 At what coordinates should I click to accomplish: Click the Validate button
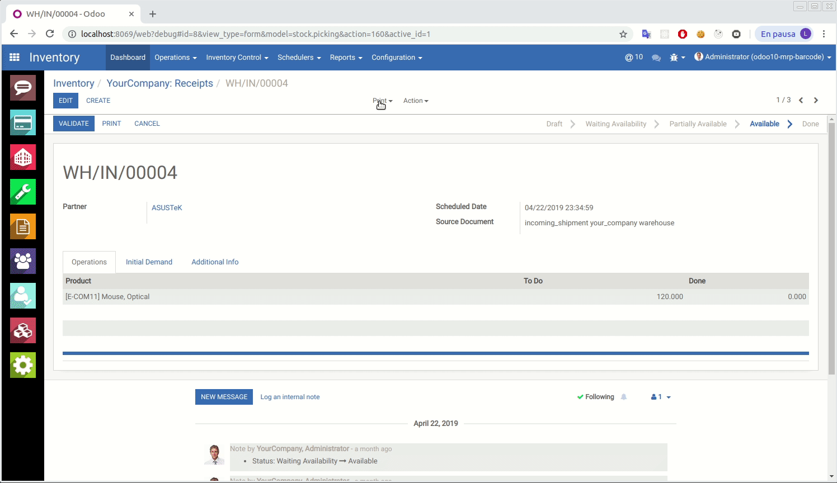[x=74, y=124]
